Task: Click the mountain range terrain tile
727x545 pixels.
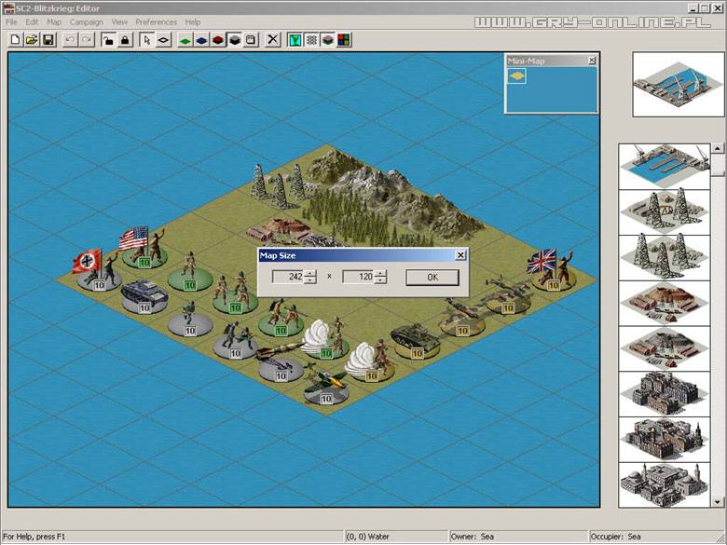Action: tap(394, 190)
